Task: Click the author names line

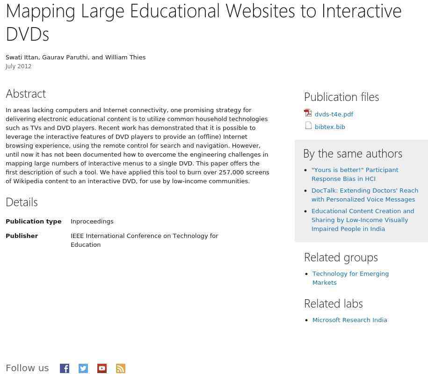Action: (x=76, y=58)
